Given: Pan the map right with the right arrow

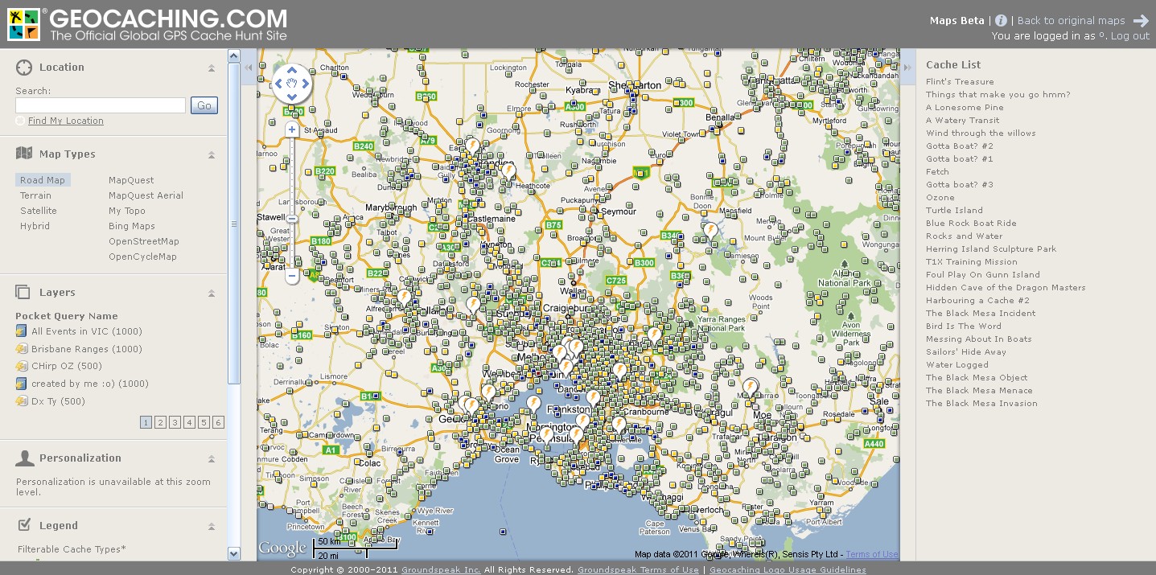Looking at the screenshot, I should click(305, 84).
